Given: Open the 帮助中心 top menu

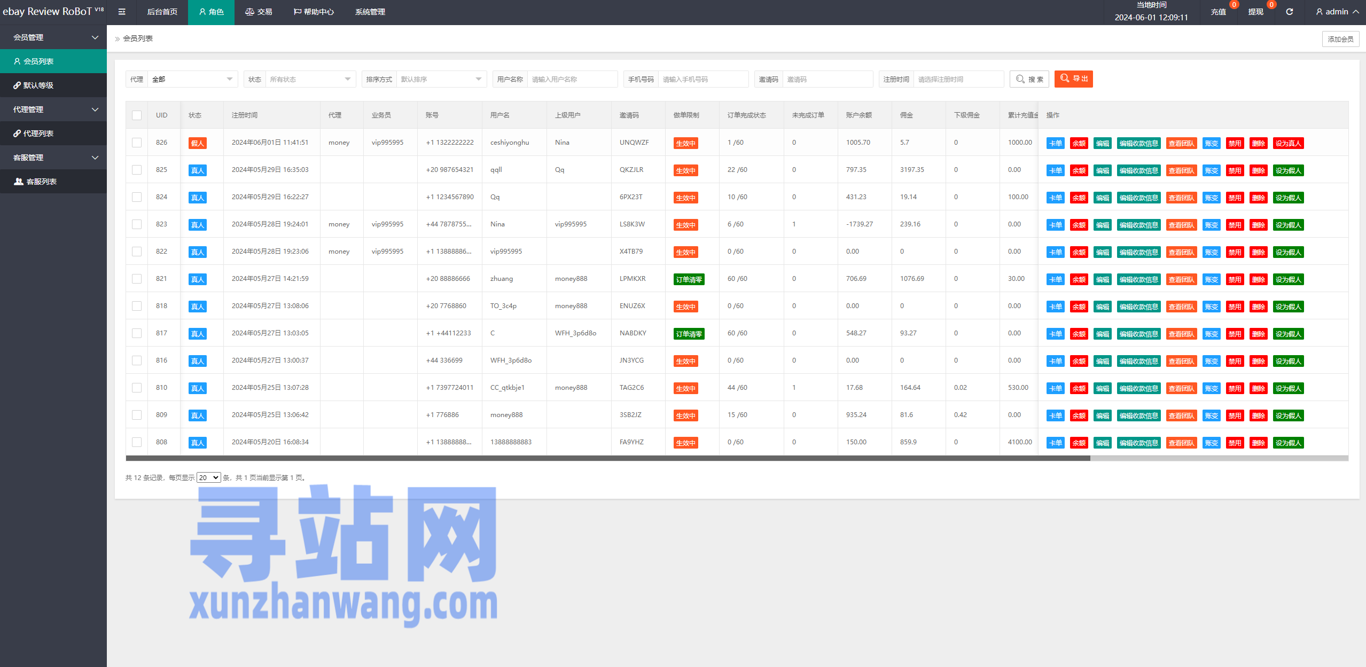Looking at the screenshot, I should pos(314,12).
